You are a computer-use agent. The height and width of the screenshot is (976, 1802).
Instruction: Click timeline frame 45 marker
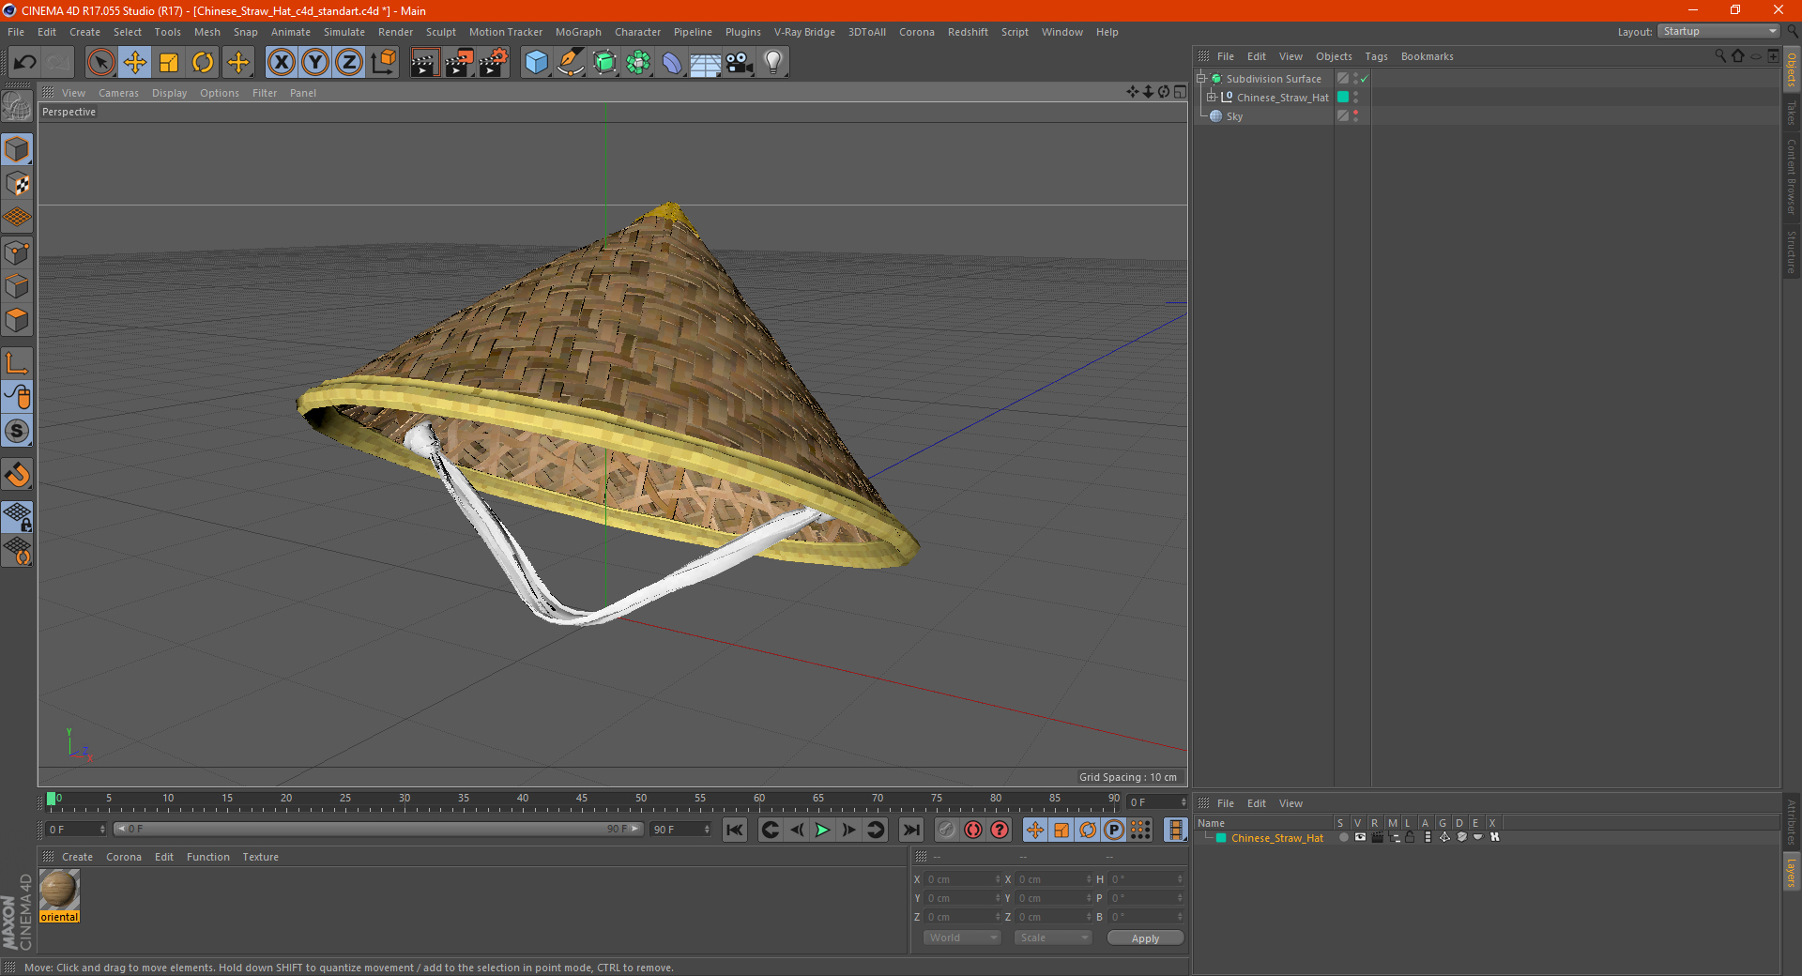pos(582,800)
